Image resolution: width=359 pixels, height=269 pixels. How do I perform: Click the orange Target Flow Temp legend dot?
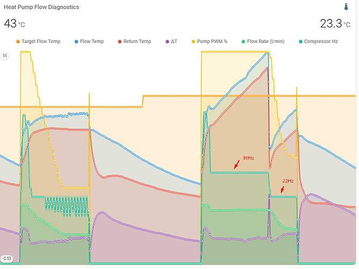(x=18, y=41)
